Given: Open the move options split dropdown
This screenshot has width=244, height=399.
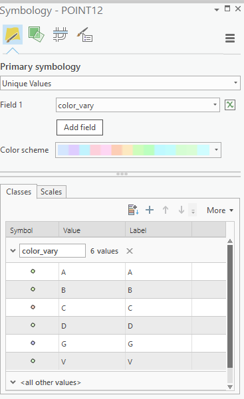Looking at the screenshot, I should (x=193, y=210).
